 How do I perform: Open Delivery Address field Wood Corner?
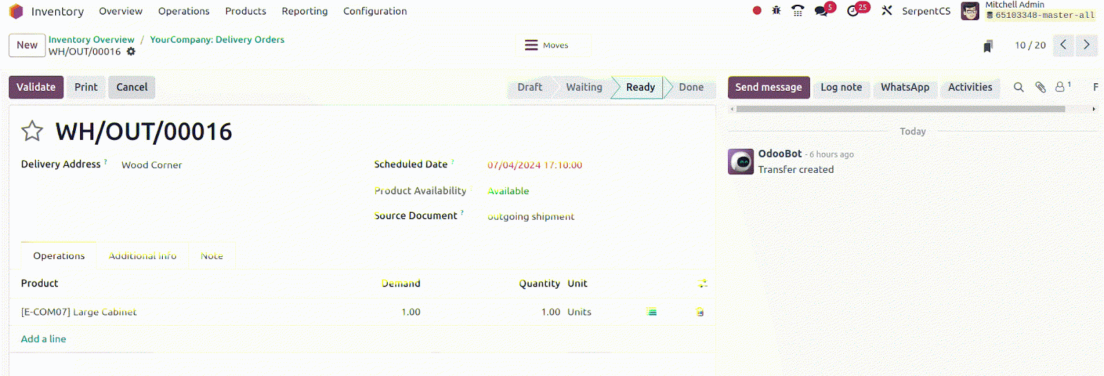click(151, 165)
